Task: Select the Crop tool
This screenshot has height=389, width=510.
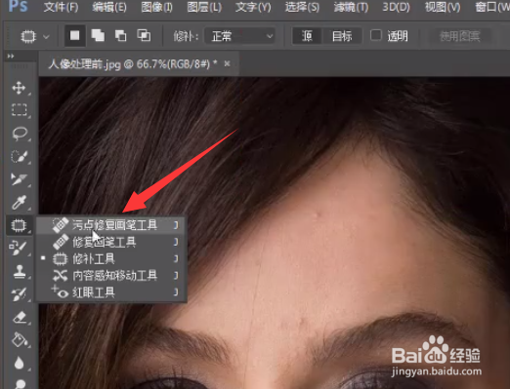Action: 19,179
